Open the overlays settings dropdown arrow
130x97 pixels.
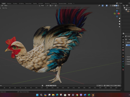point(108,6)
